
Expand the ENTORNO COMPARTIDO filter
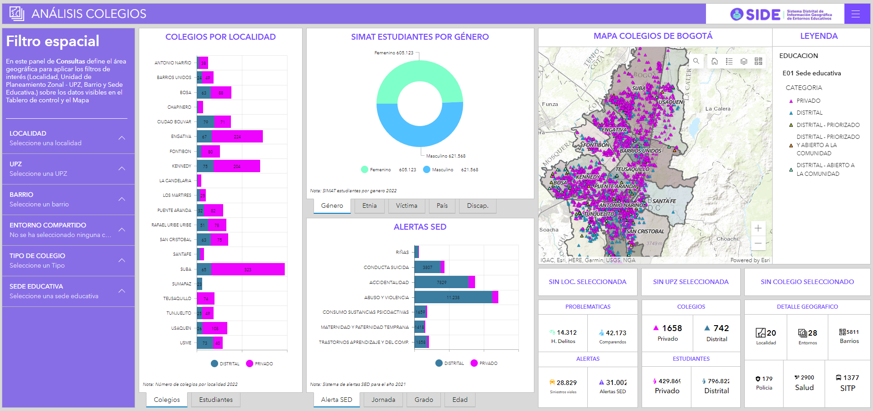tap(68, 230)
